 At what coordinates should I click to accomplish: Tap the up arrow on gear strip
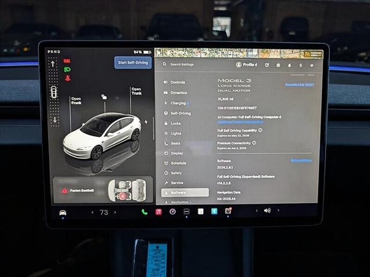point(53,63)
